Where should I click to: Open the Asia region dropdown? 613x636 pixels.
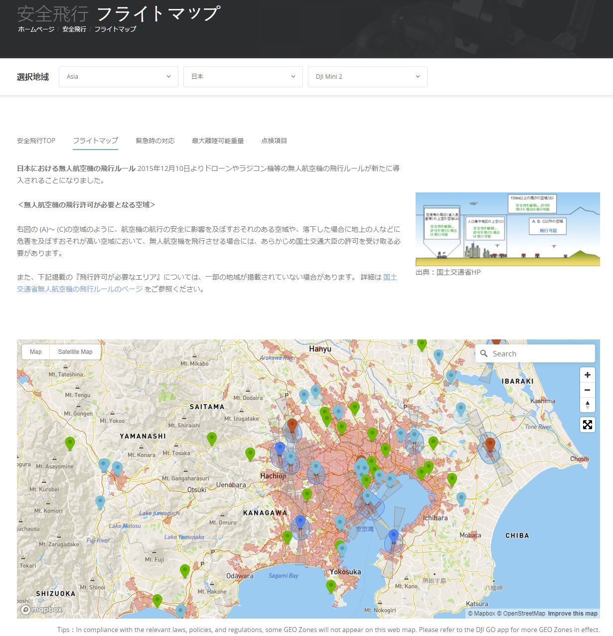pyautogui.click(x=119, y=77)
